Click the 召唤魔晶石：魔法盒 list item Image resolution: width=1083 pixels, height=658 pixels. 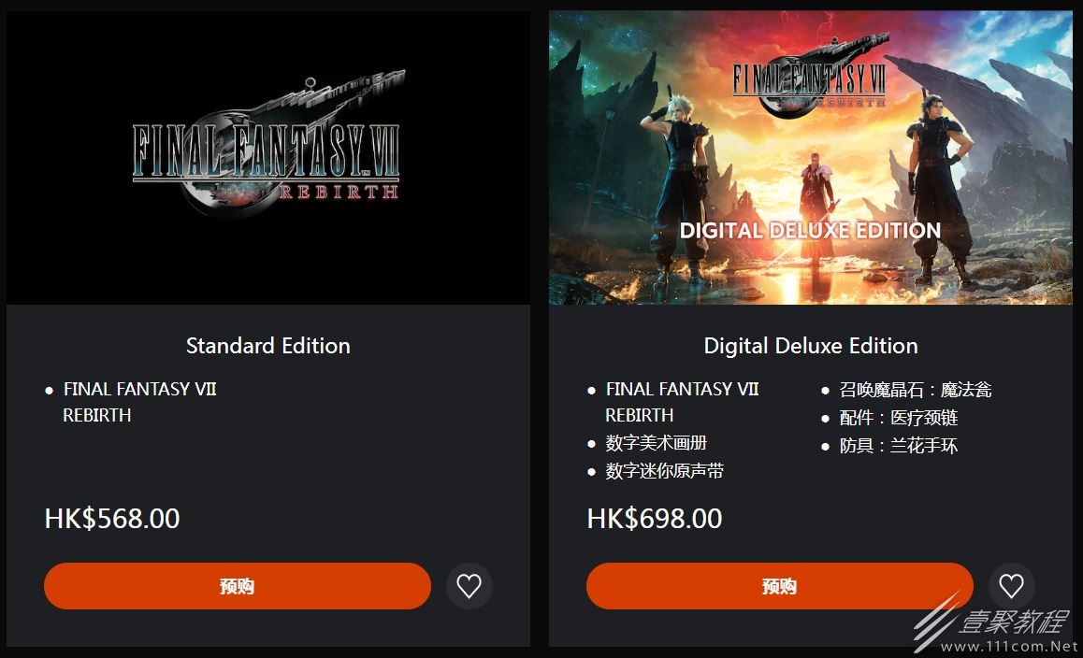click(x=916, y=390)
